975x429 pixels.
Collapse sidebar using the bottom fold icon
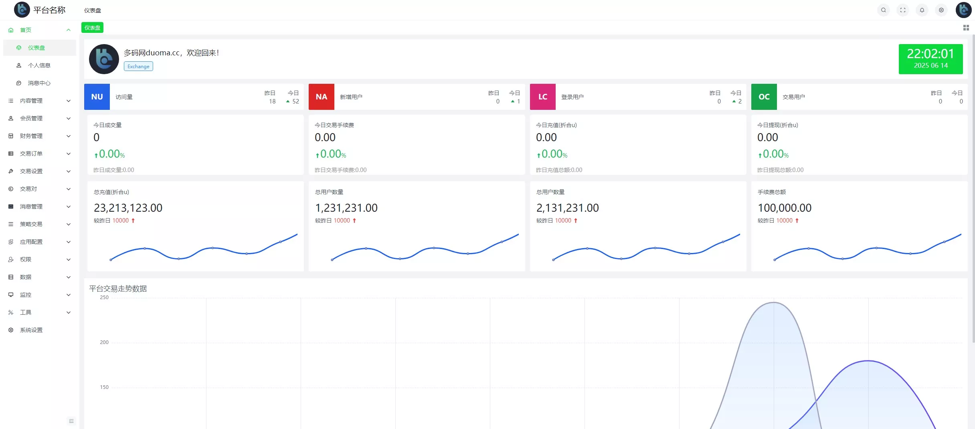[71, 421]
